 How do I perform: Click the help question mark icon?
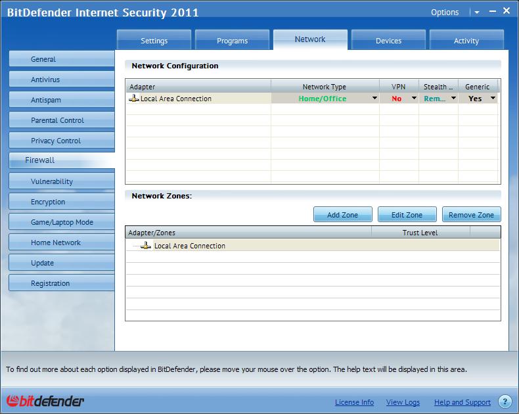tap(505, 402)
